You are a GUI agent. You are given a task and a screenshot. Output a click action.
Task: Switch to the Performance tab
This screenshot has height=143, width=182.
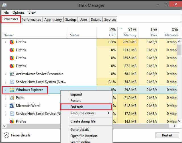coord(31,20)
